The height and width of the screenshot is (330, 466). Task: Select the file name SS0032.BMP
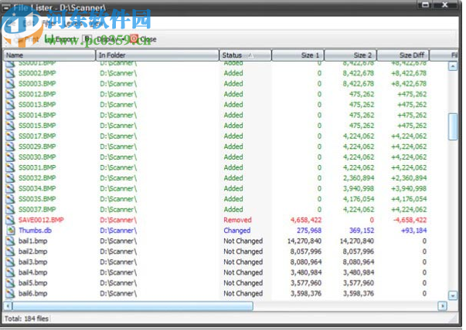[37, 178]
